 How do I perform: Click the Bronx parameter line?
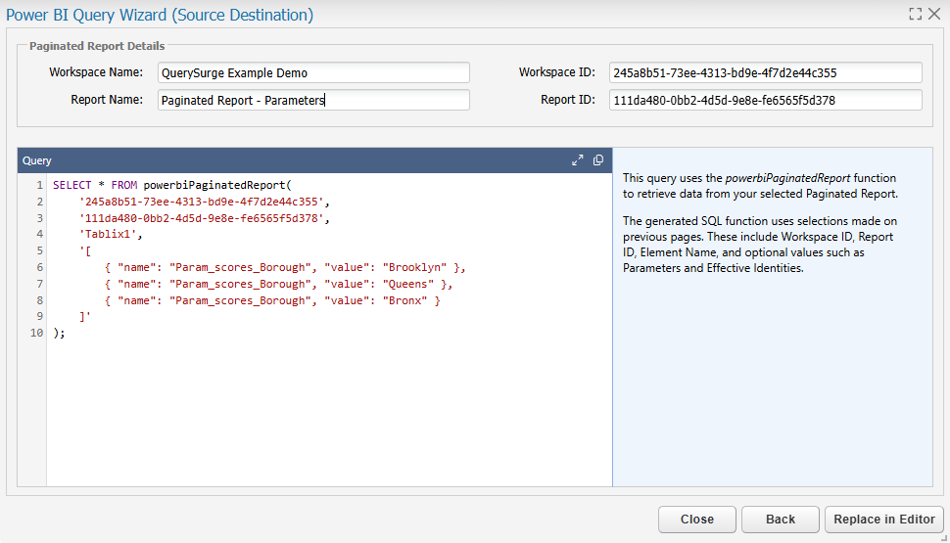click(272, 300)
